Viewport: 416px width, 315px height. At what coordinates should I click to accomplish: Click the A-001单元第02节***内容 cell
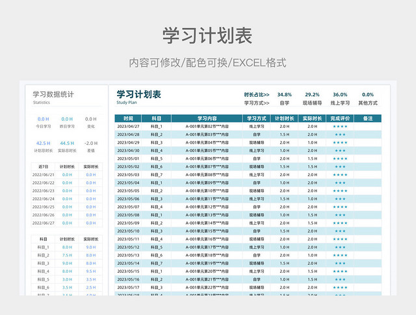pos(207,127)
